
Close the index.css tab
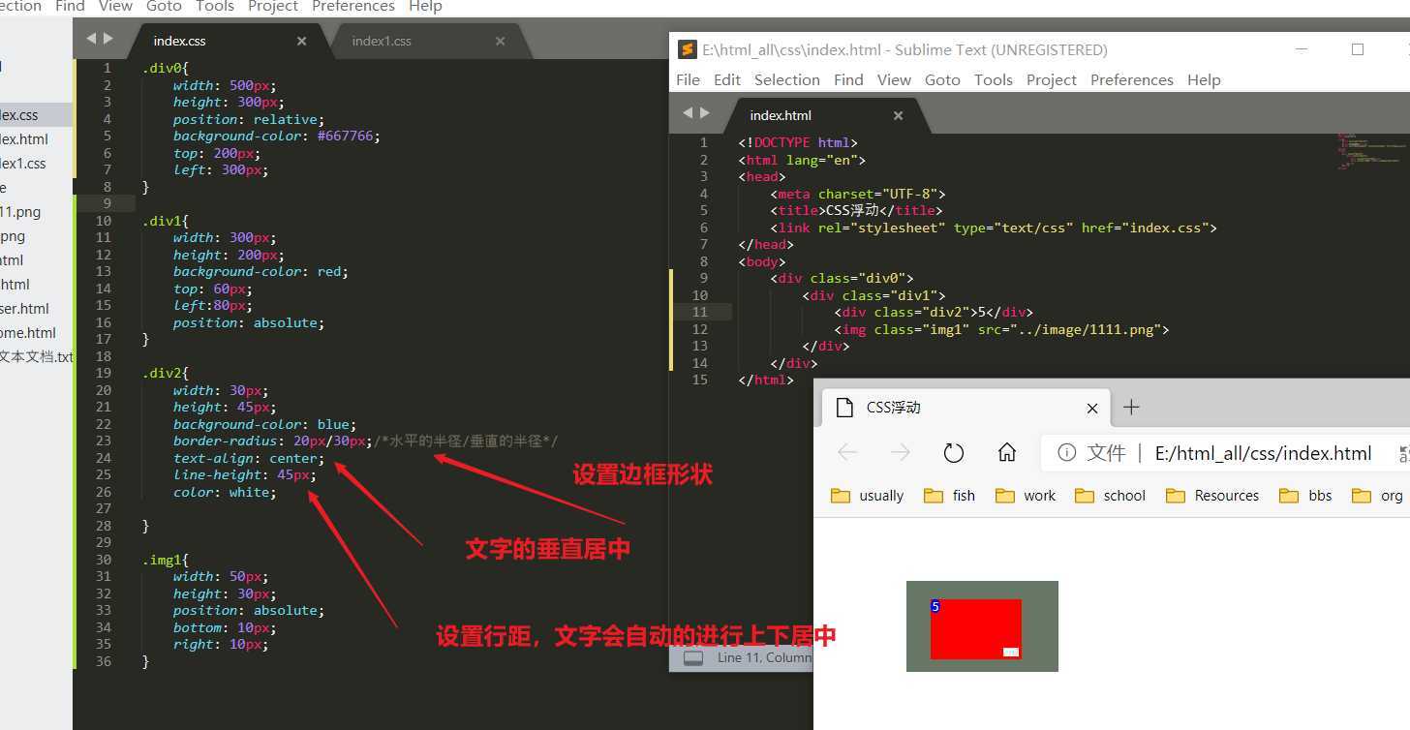pyautogui.click(x=301, y=41)
